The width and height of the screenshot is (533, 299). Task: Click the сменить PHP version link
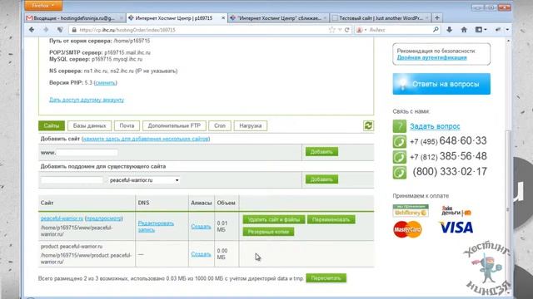[106, 83]
